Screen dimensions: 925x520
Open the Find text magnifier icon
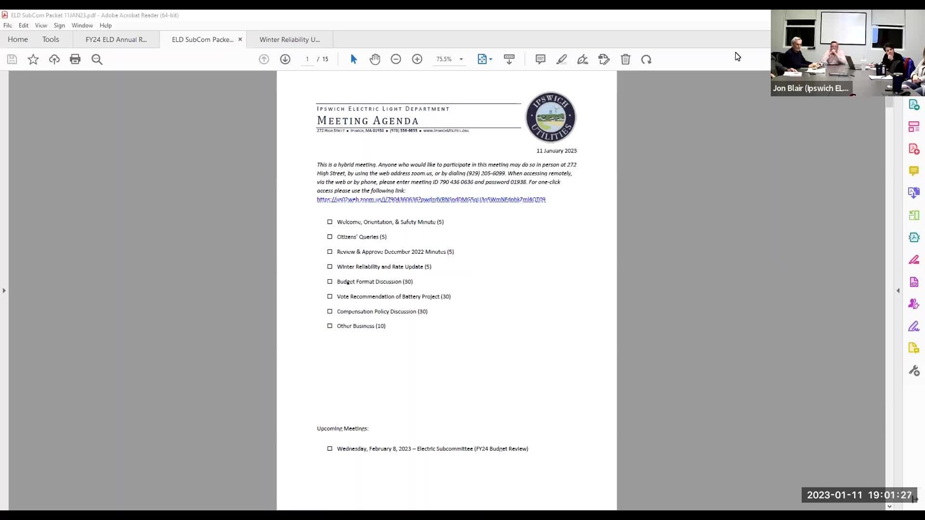(x=97, y=59)
